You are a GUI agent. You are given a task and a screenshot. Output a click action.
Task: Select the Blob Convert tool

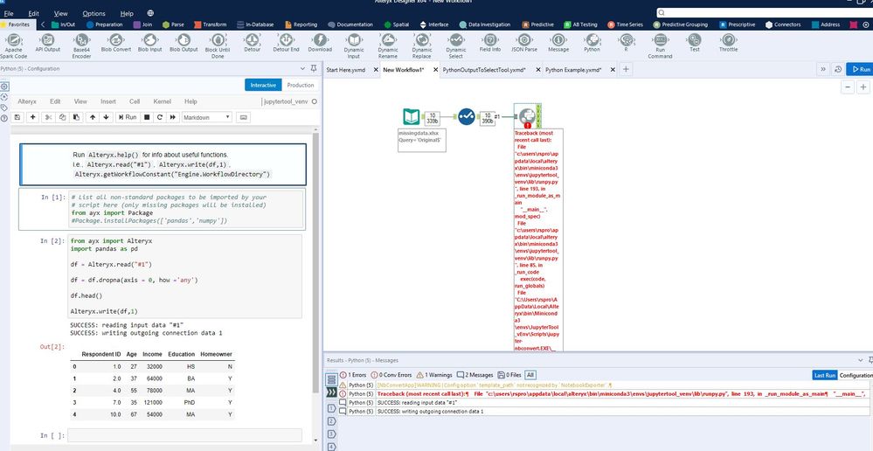tap(116, 43)
